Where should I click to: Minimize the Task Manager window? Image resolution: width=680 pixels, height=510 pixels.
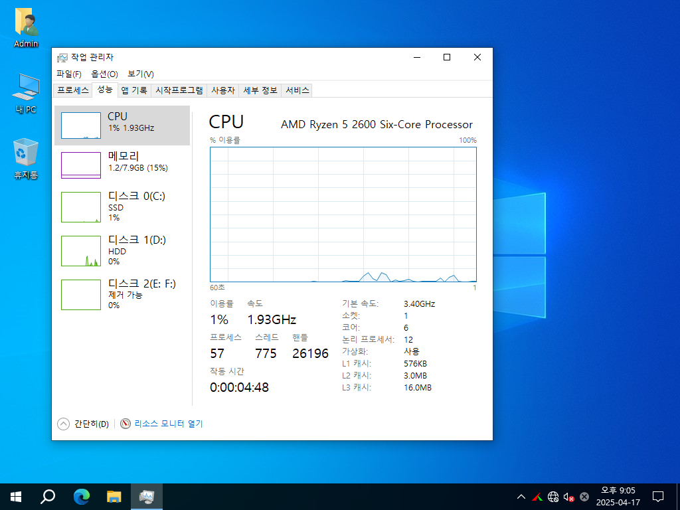click(417, 57)
